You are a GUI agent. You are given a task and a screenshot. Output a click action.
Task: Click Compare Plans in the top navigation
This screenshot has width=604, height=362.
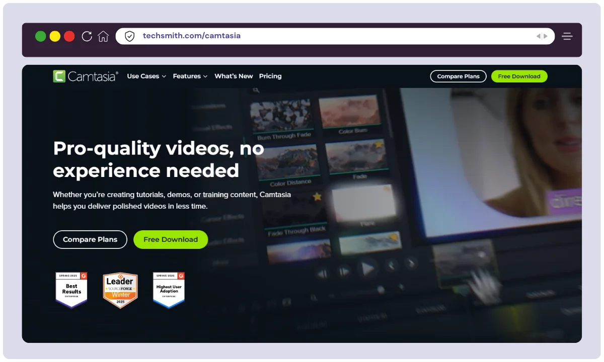point(458,76)
